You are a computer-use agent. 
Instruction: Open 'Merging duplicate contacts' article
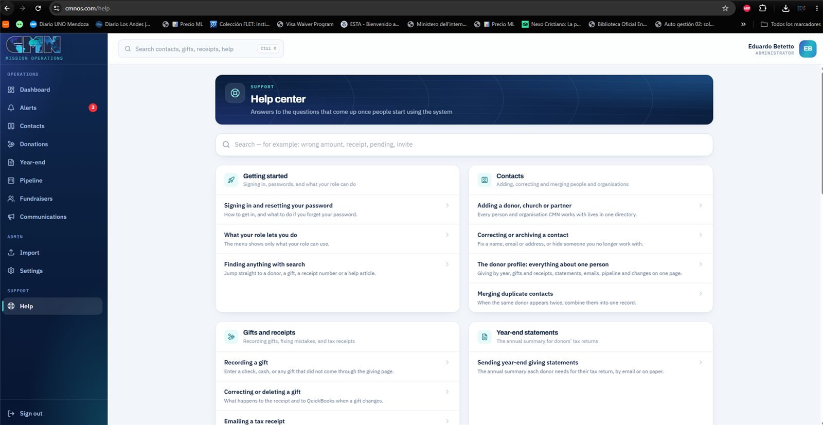[x=591, y=298]
